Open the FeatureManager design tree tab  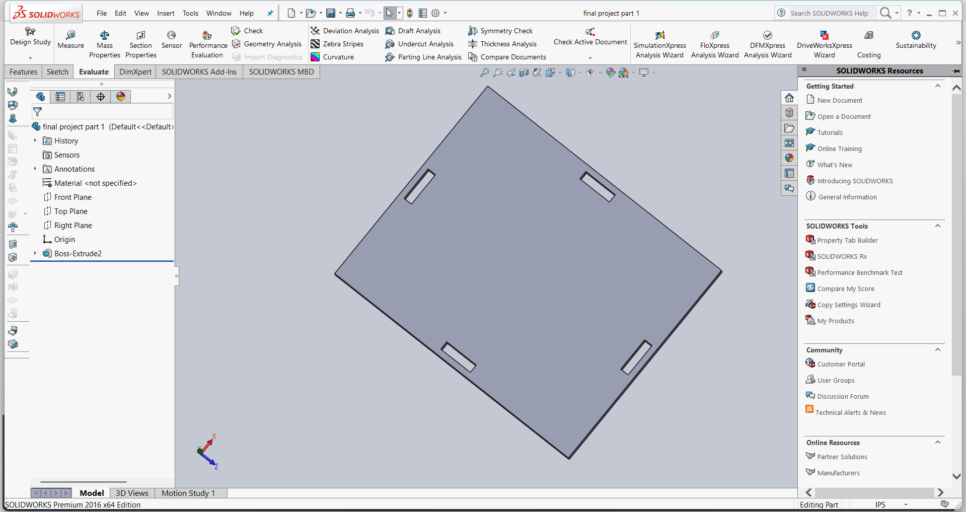click(41, 97)
